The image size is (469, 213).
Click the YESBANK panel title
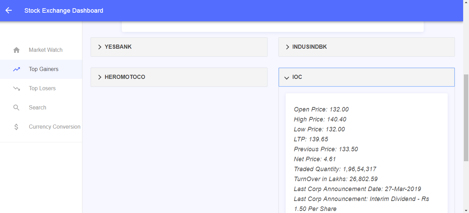click(118, 47)
